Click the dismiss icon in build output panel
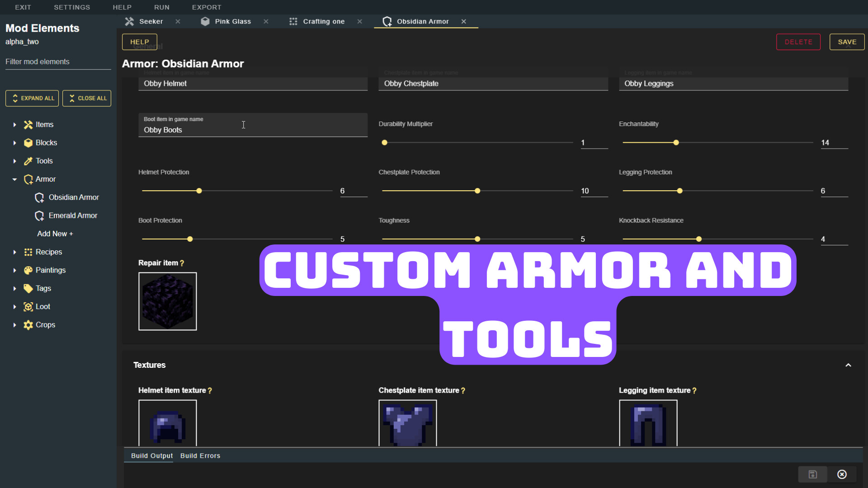Screen dimensions: 868x488 (842, 474)
